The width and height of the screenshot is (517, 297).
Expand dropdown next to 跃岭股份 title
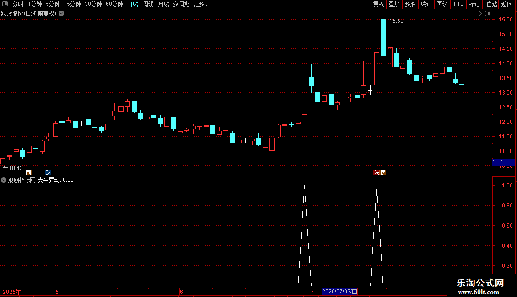point(61,14)
